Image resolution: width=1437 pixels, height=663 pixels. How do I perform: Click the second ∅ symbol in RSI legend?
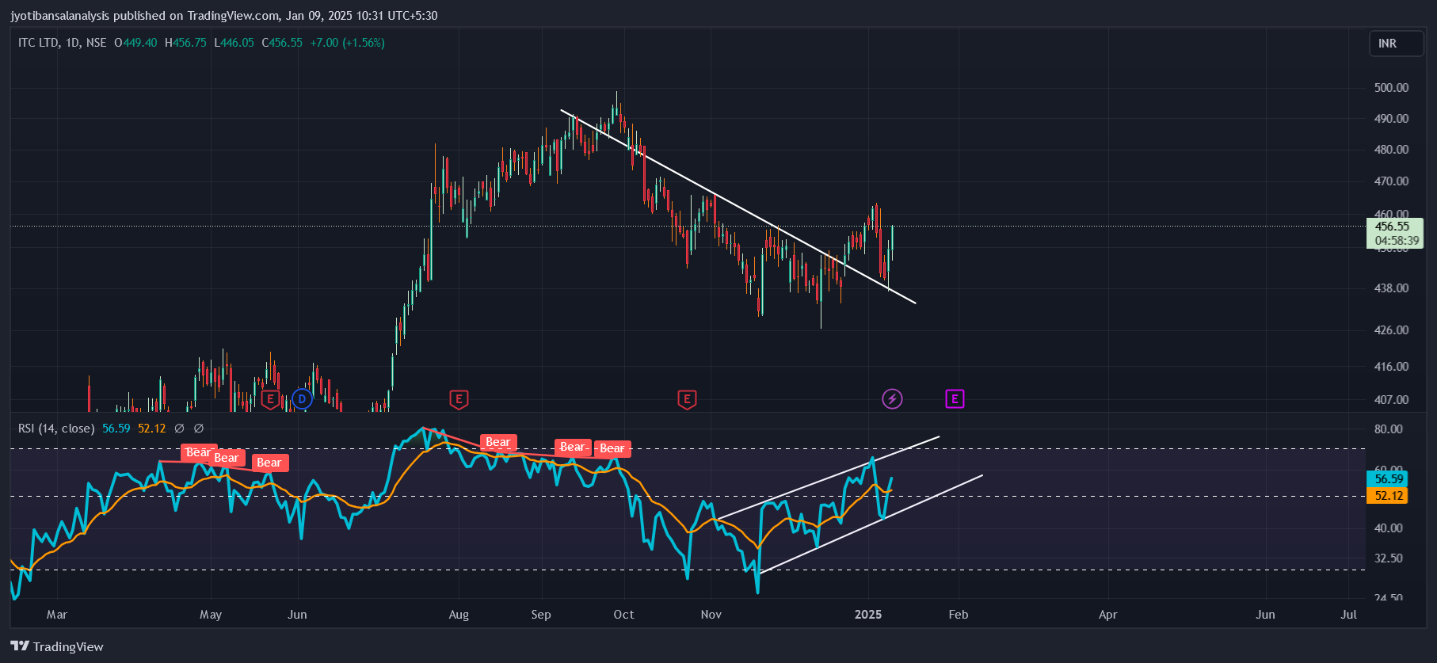pyautogui.click(x=199, y=429)
